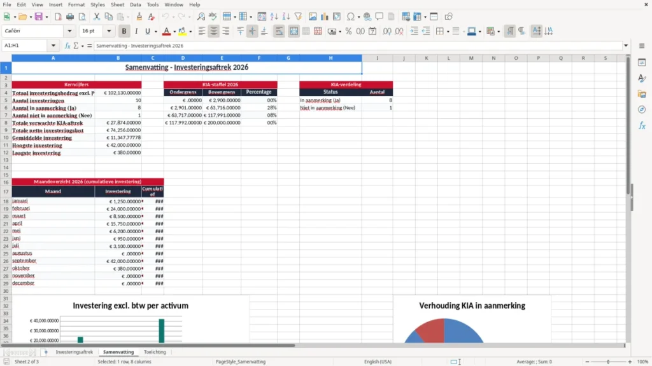The width and height of the screenshot is (652, 366).
Task: Apply the red font color swatch
Action: [x=166, y=31]
